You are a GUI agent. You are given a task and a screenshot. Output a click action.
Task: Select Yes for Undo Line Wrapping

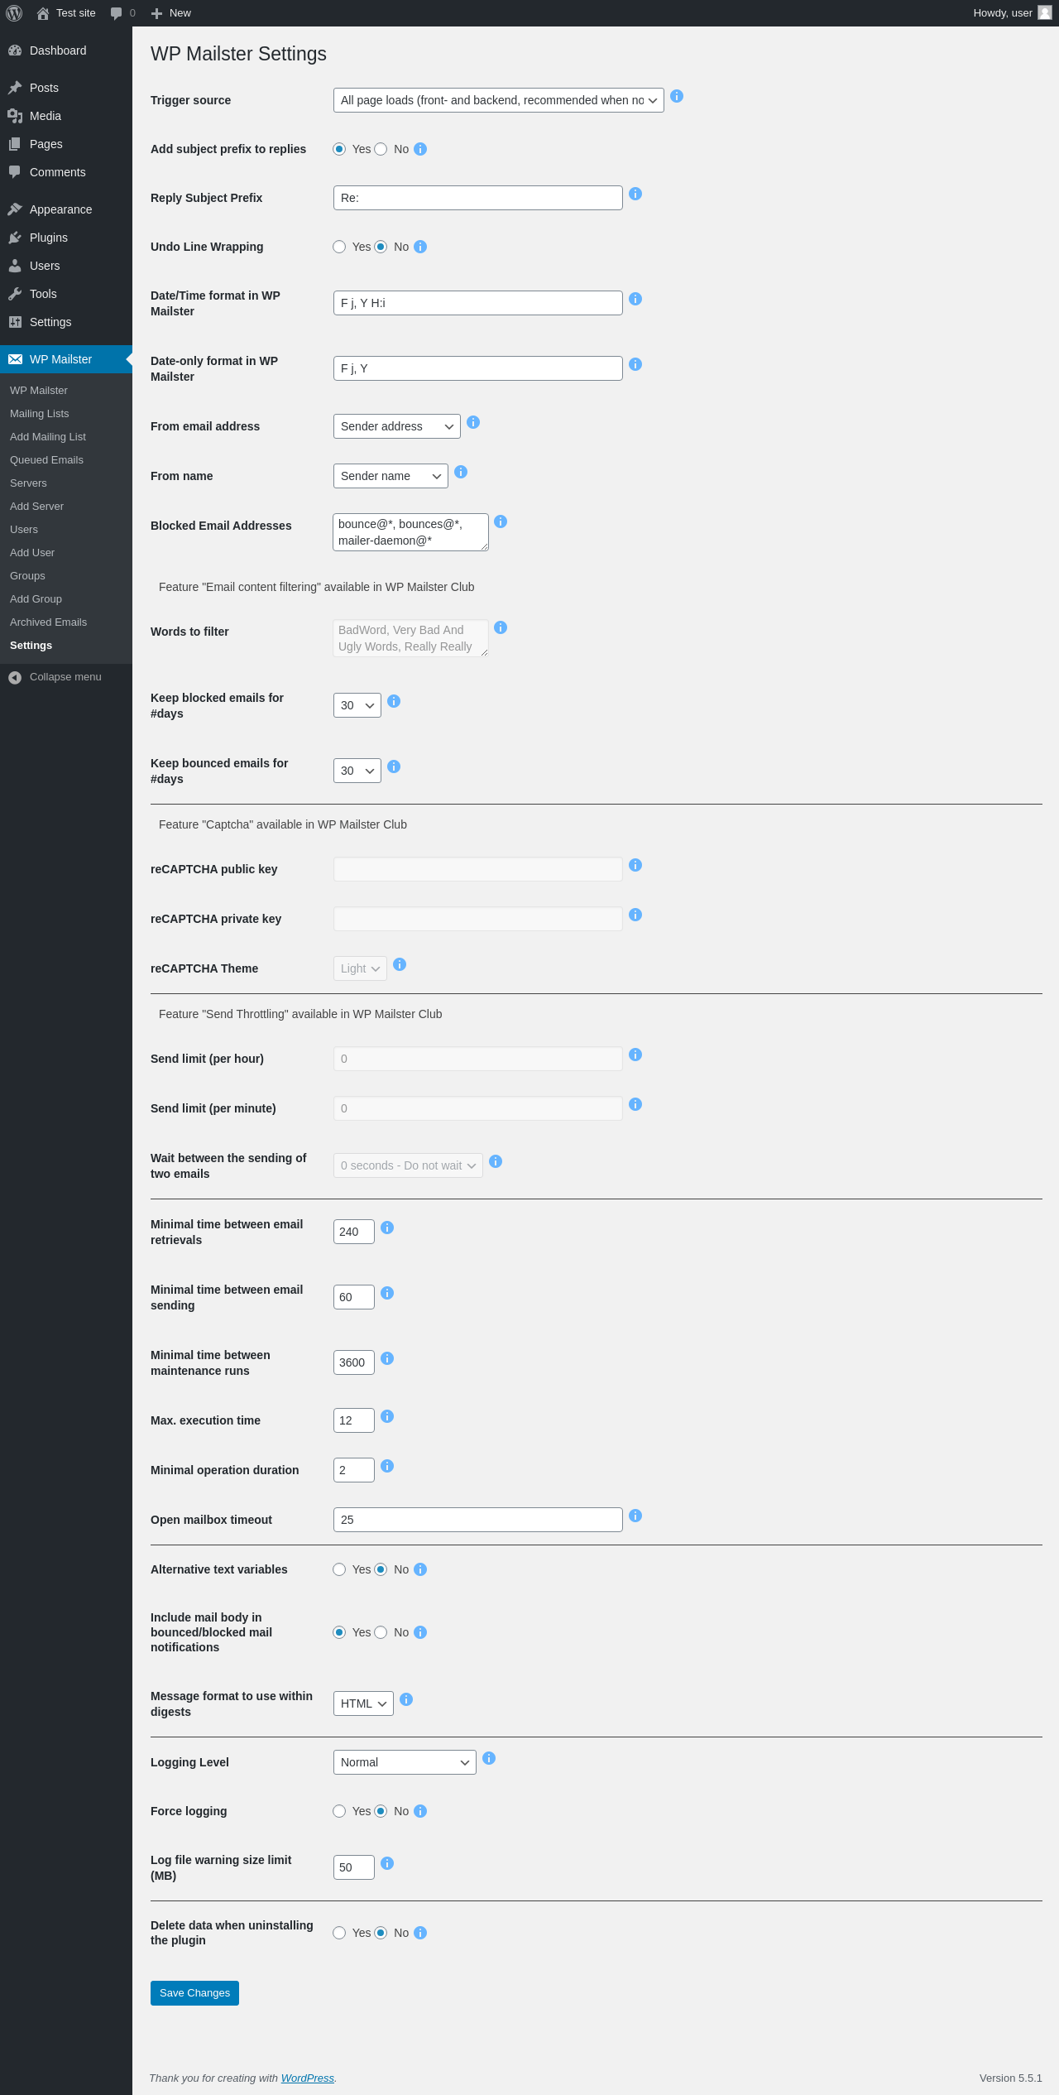tap(339, 247)
